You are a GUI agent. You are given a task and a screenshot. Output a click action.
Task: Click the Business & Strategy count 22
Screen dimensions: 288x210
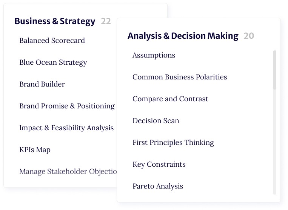[x=106, y=21]
